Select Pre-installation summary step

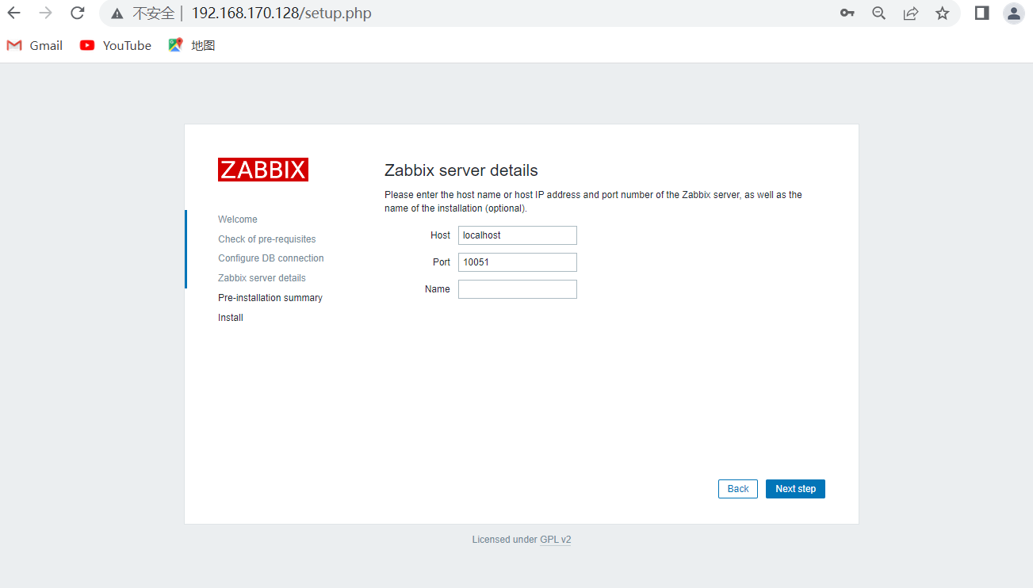[x=270, y=298]
